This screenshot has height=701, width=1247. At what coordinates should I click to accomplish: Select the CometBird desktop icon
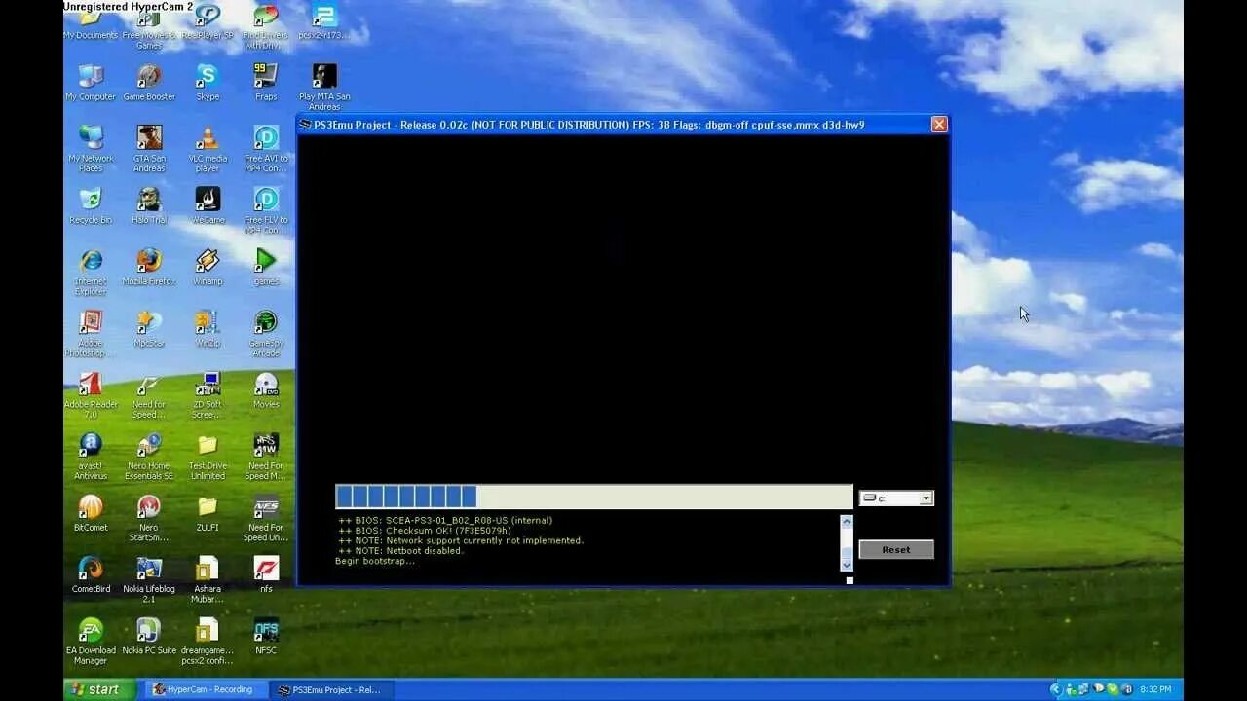[x=91, y=573]
